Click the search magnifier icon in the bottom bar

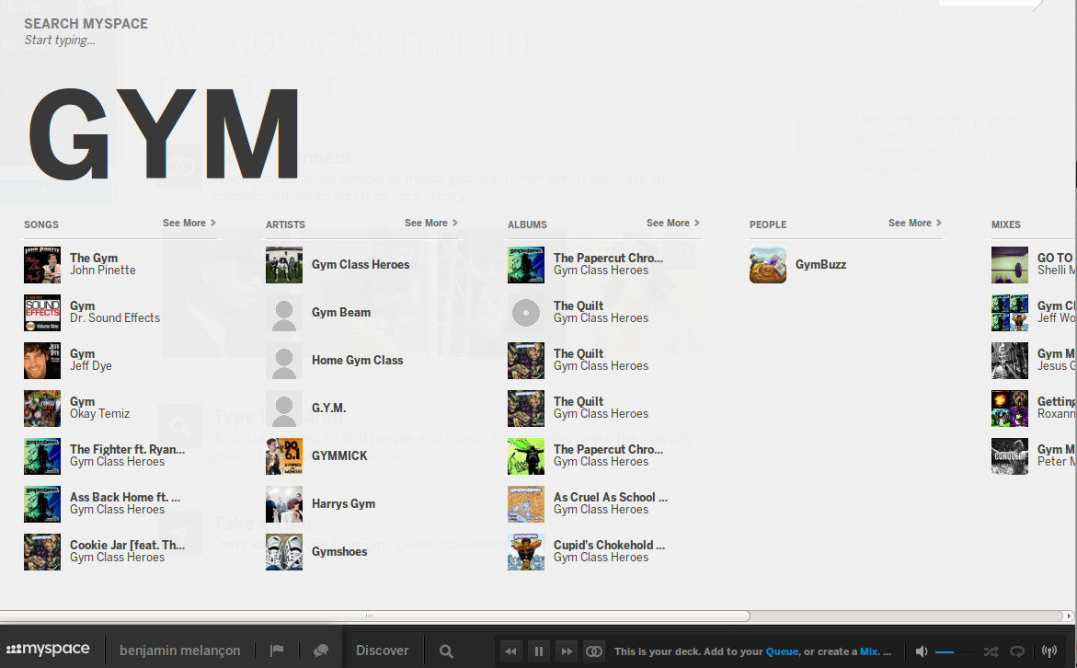pyautogui.click(x=446, y=651)
